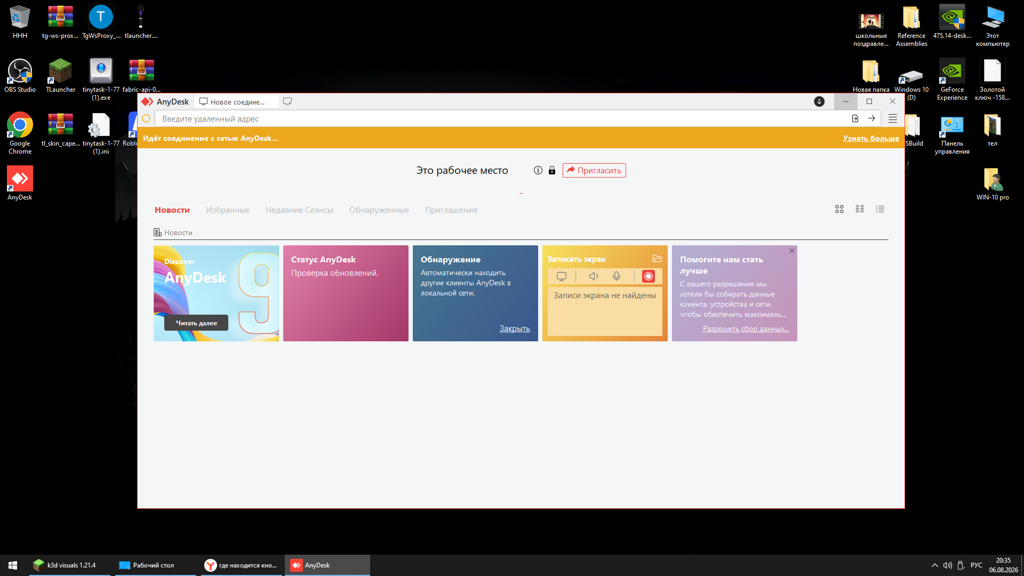Switch to the 'Новое соедине...' window tab
Screen dimensions: 1024x576
coord(236,102)
